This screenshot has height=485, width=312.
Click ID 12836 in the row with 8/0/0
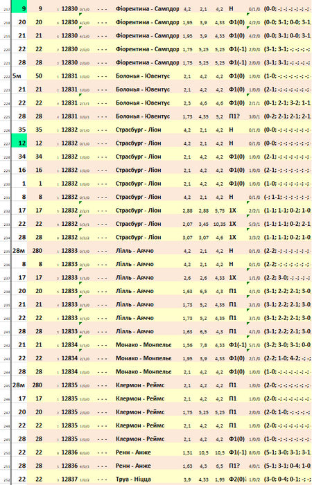[x=69, y=452]
